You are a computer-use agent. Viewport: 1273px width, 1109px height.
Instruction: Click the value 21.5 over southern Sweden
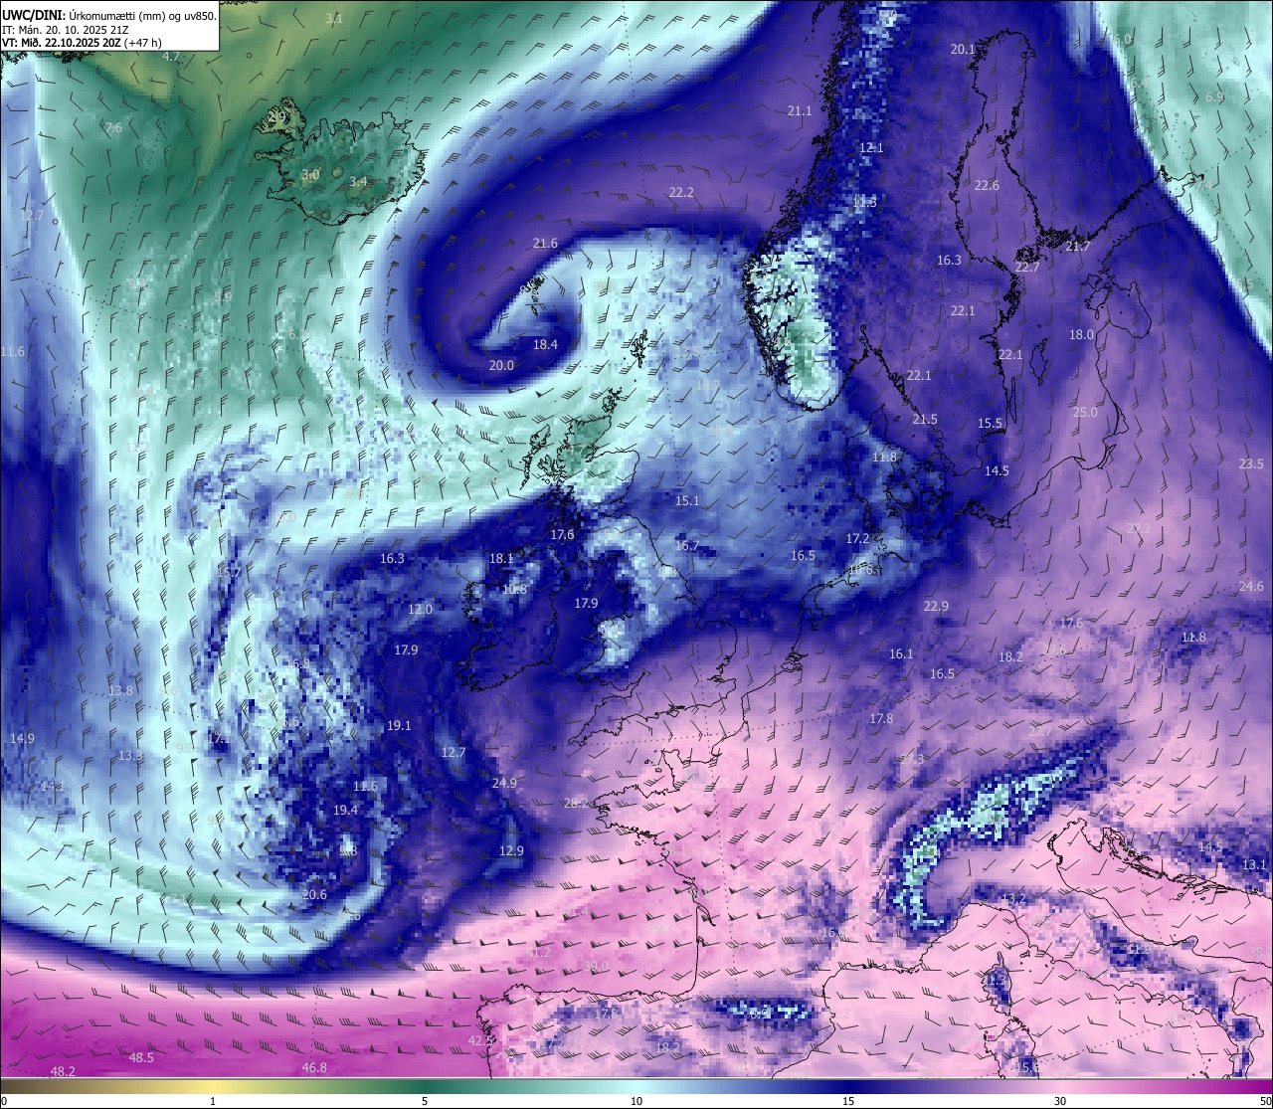925,419
